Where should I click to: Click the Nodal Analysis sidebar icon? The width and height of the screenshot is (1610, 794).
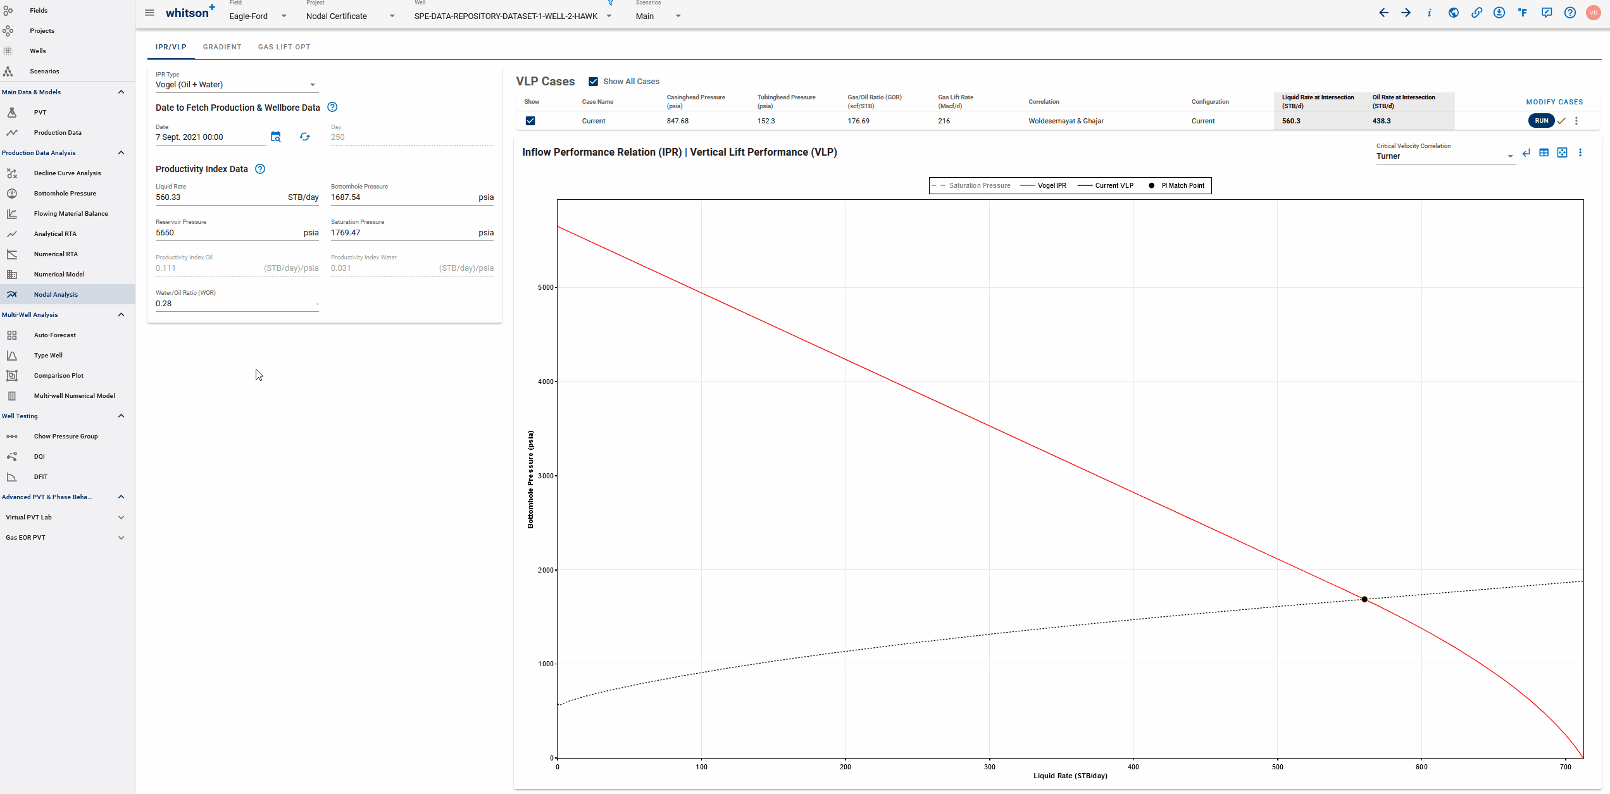tap(11, 294)
